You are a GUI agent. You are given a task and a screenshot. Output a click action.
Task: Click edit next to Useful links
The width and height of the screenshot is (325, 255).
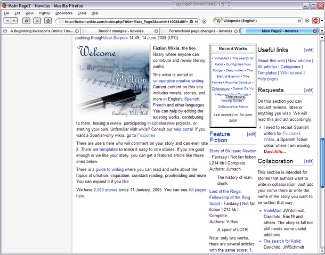(x=309, y=50)
